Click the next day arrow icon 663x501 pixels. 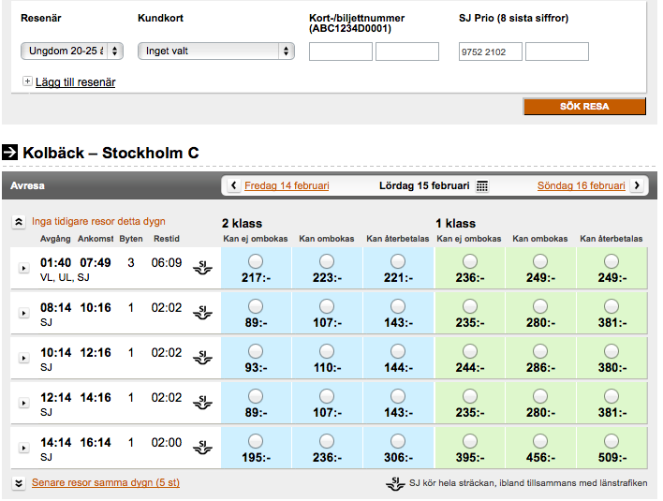coord(637,185)
